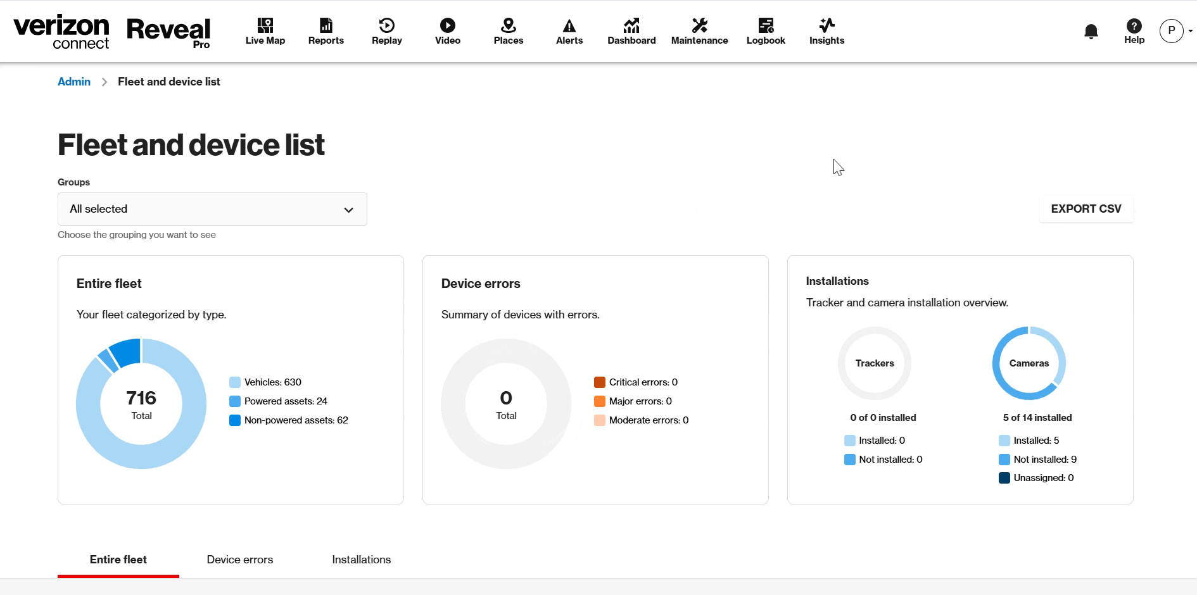Click the Non-powered assets legend swatch
Screen dimensions: 1197x595
(x=235, y=420)
